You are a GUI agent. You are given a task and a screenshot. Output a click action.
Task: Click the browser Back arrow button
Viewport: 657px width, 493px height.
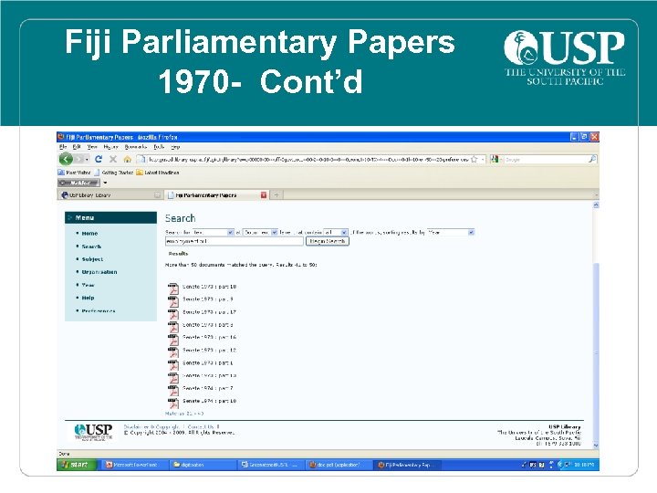tap(66, 159)
